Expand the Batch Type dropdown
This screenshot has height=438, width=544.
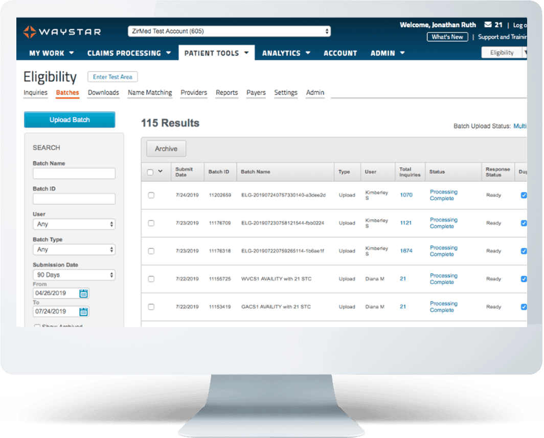[x=74, y=250]
